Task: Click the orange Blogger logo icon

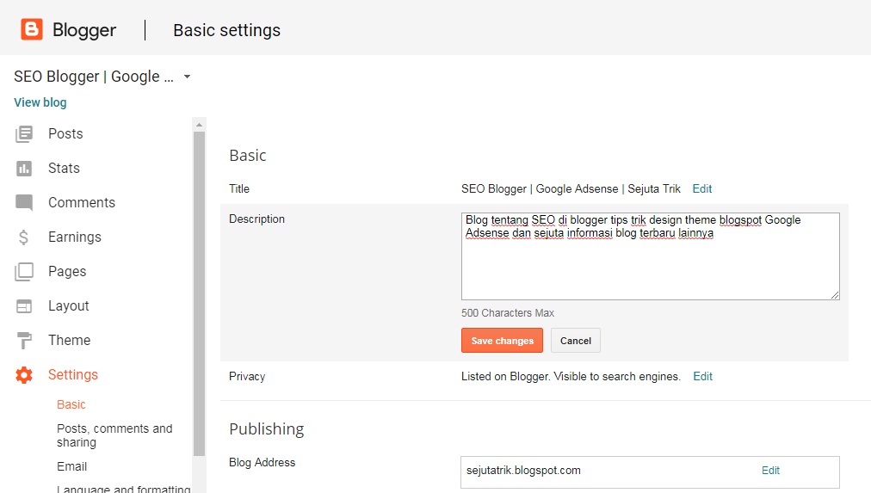Action: tap(32, 29)
